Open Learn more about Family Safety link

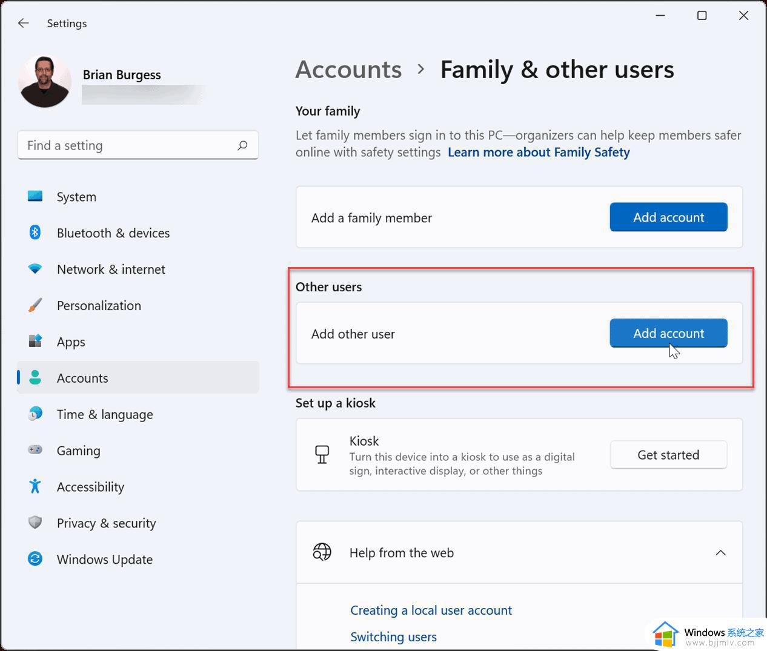(539, 152)
